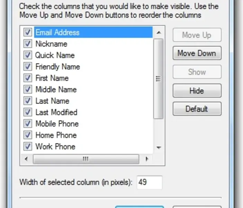Click the horizontal scroll right arrow
This screenshot has height=208, width=243.
click(147, 159)
